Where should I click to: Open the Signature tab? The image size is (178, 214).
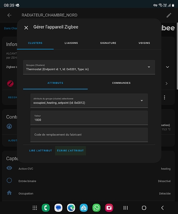[x=108, y=43]
